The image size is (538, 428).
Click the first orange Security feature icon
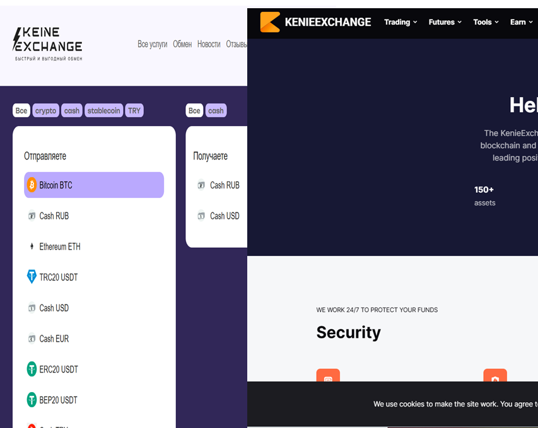pos(328,375)
